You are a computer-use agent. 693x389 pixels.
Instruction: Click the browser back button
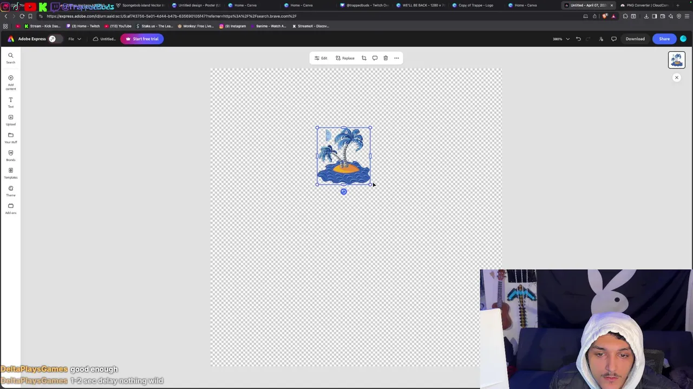coord(6,16)
